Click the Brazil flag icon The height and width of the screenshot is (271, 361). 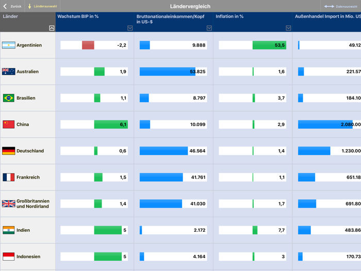pyautogui.click(x=9, y=98)
